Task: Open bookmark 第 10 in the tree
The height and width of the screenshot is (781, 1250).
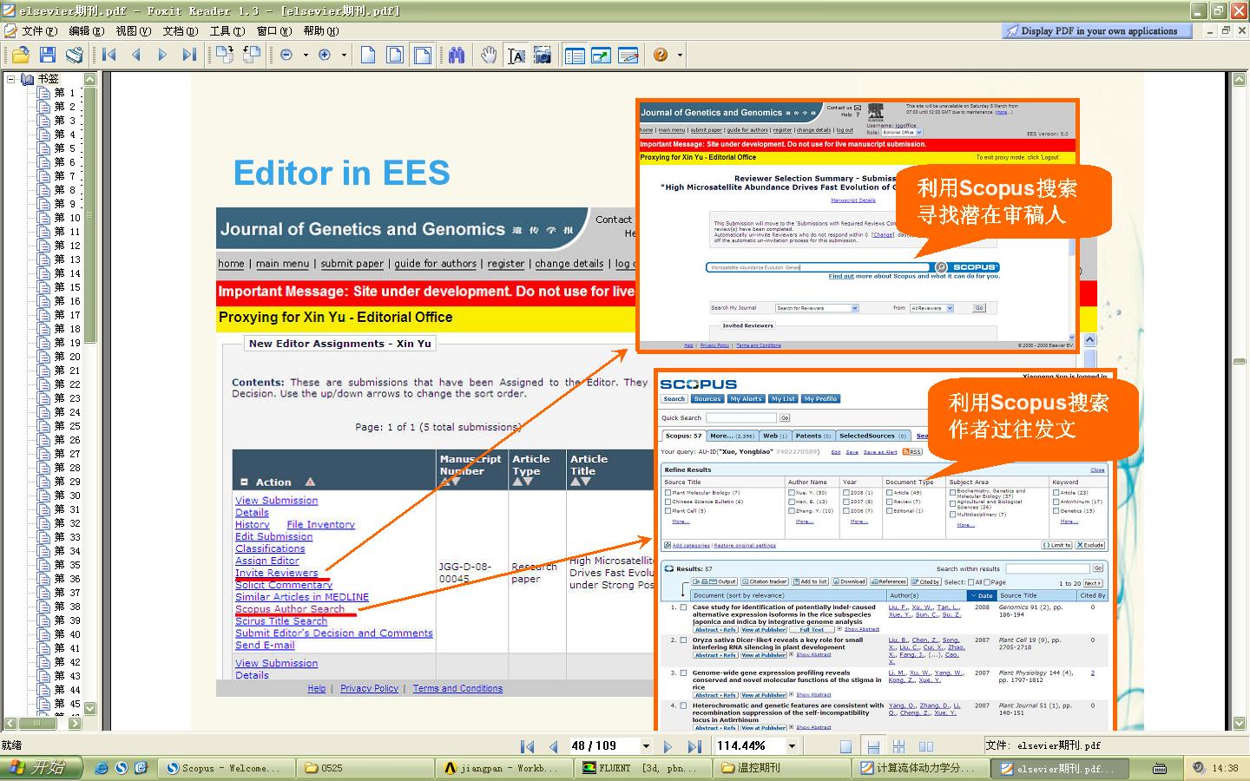Action: 67,218
